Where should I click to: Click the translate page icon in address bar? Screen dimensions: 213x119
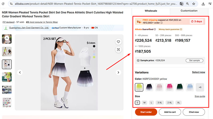point(181,4)
